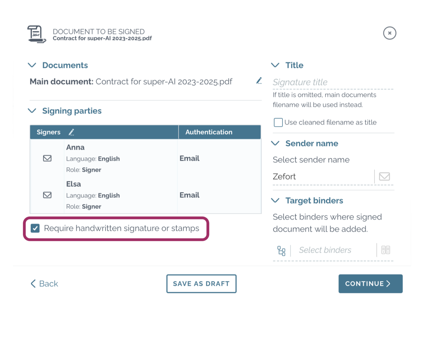This screenshot has height=338, width=424.
Task: Collapse the Documents section
Action: [x=32, y=65]
